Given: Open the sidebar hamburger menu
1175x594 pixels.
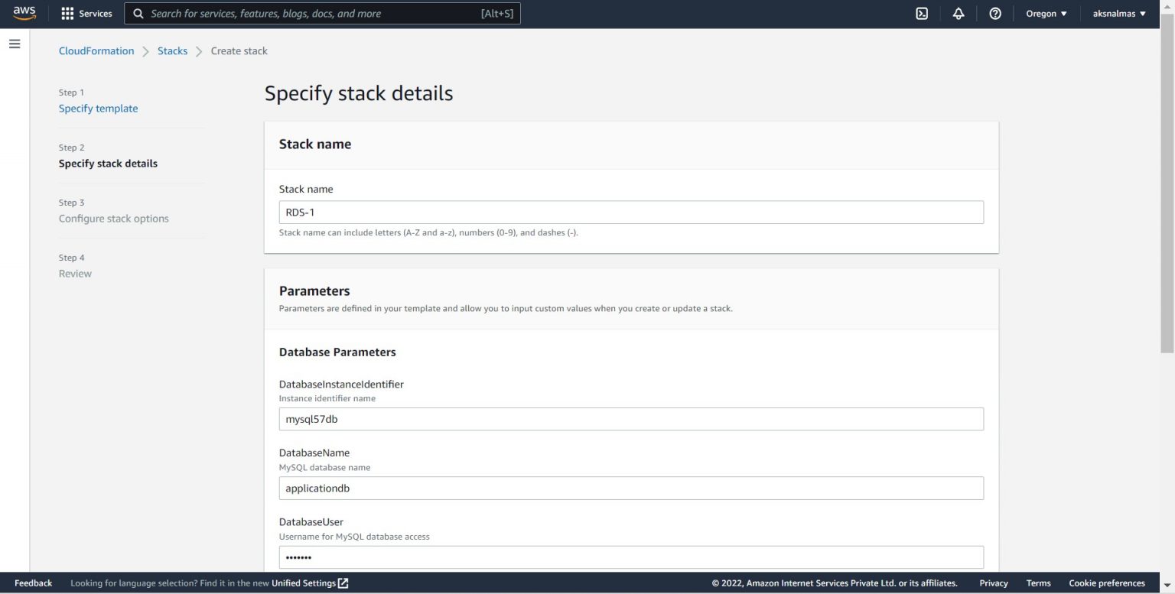Looking at the screenshot, I should (15, 44).
